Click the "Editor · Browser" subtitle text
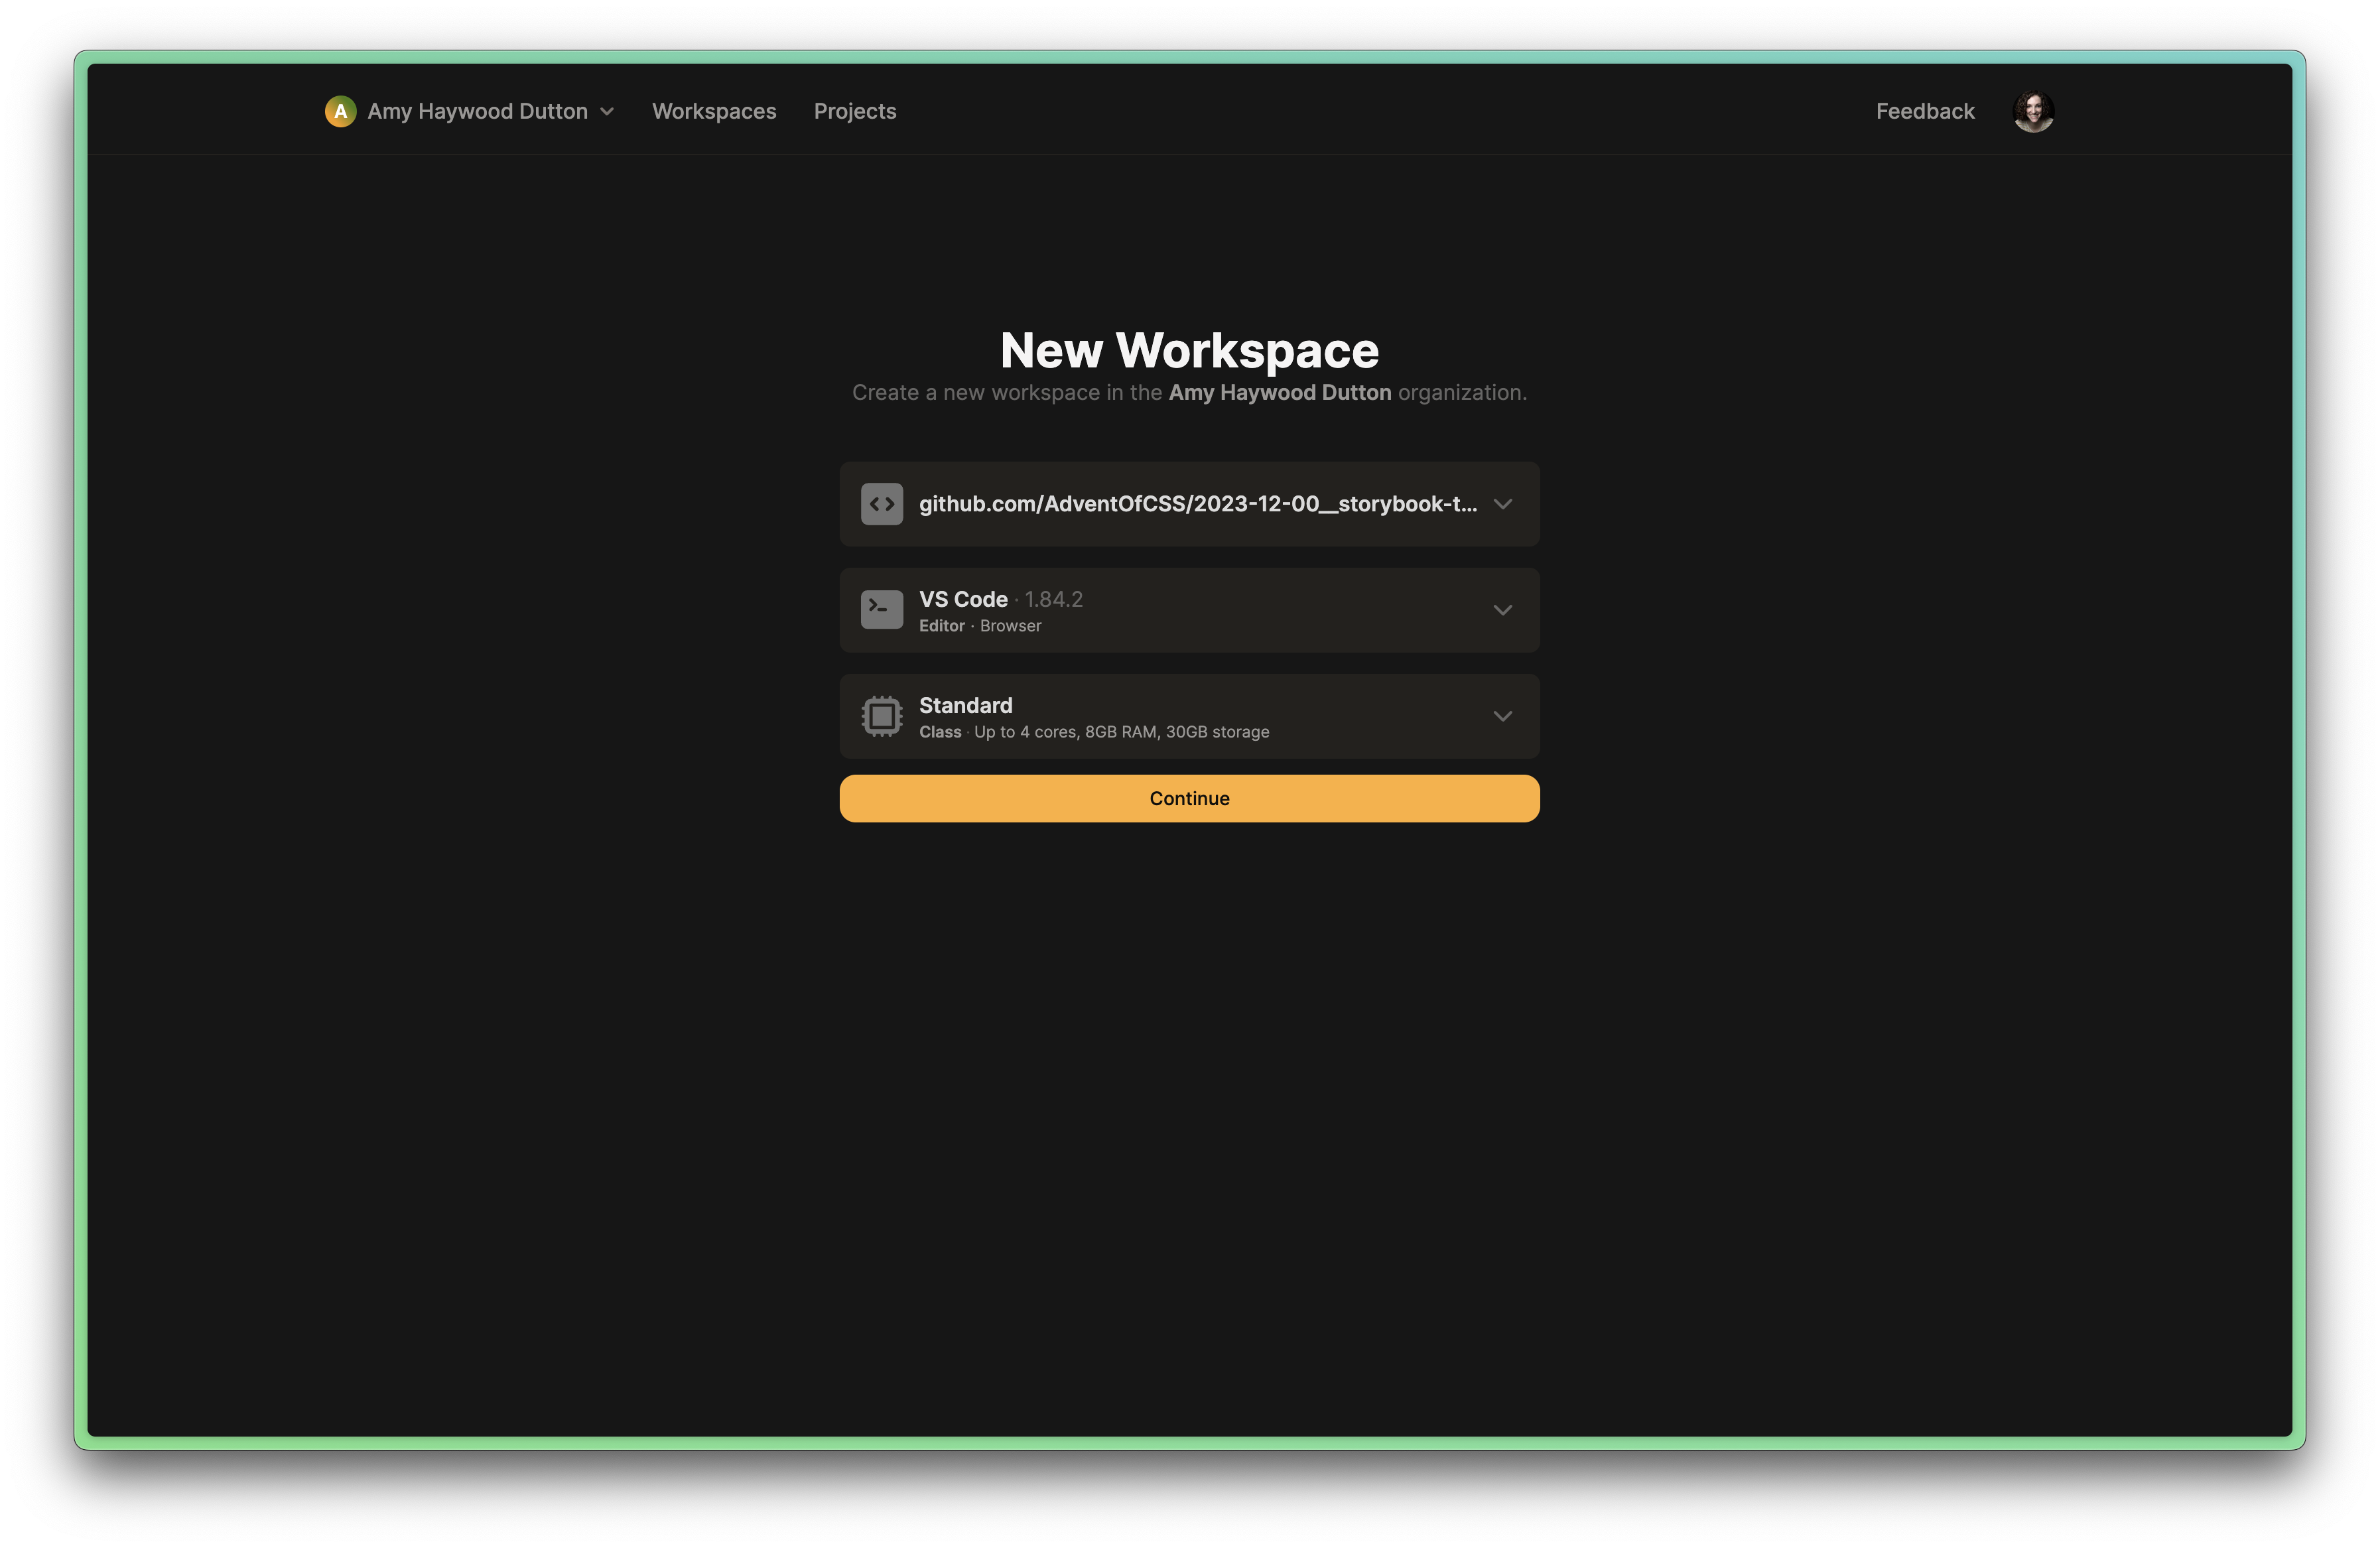Screen dimensions: 2380x1548 pyautogui.click(x=980, y=625)
